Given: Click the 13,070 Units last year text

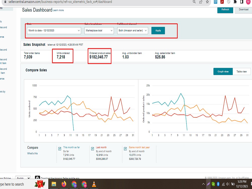Looking at the screenshot, I should click(135, 155).
